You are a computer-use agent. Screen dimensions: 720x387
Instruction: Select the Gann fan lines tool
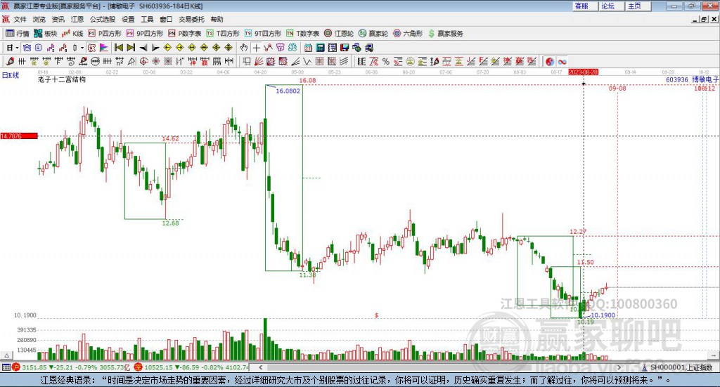coord(259,61)
